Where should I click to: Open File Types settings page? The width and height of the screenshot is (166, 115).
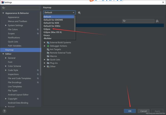[13, 91]
